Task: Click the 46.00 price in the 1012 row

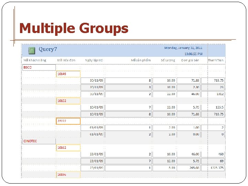Action: click(188, 94)
